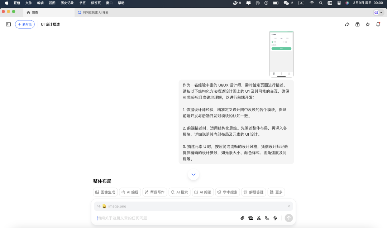This screenshot has height=228, width=387.
Task: Star the current conversation
Action: click(x=368, y=24)
